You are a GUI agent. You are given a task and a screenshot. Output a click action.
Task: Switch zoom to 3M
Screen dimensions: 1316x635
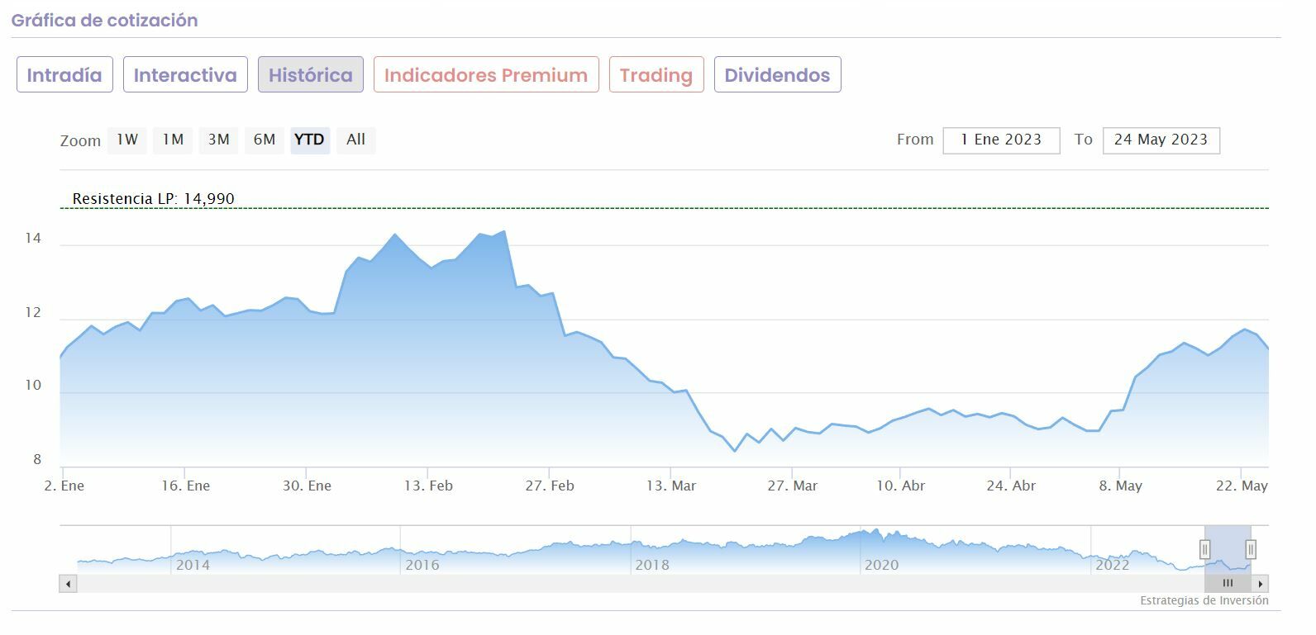pos(218,140)
